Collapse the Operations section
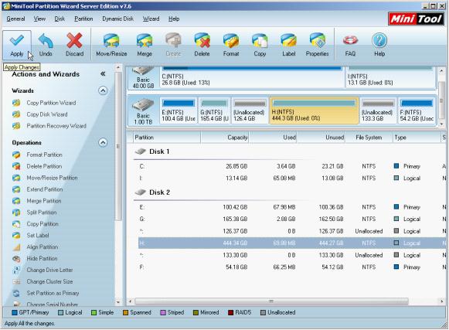 103,142
